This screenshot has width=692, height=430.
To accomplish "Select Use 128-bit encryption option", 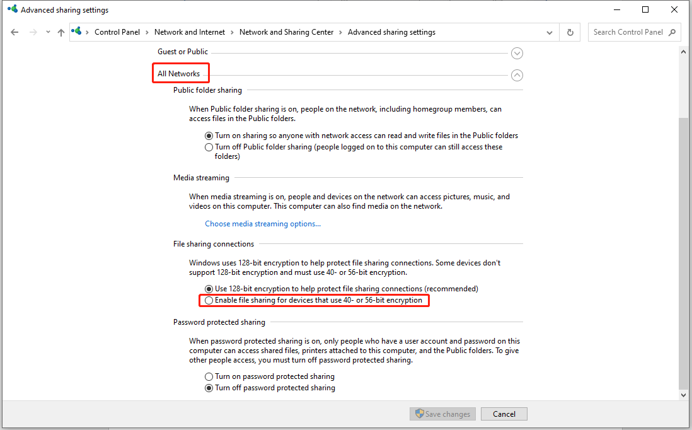I will (x=209, y=288).
